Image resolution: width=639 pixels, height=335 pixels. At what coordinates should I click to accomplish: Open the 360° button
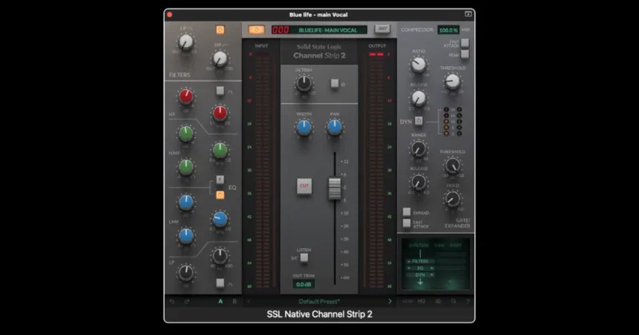point(383,29)
